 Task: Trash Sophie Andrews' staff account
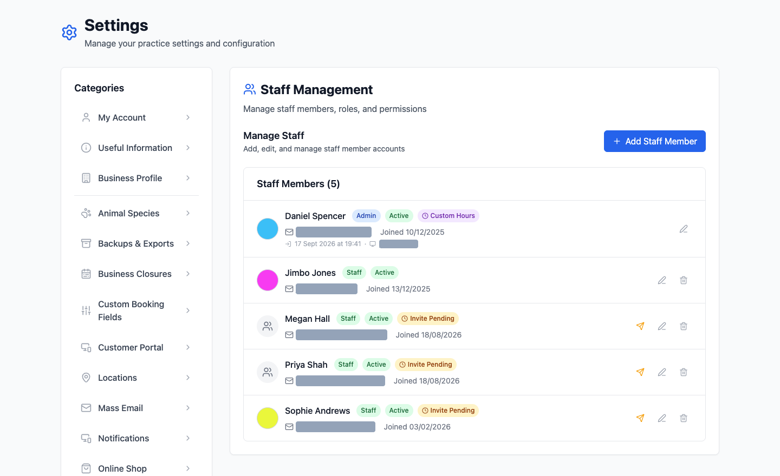click(684, 418)
